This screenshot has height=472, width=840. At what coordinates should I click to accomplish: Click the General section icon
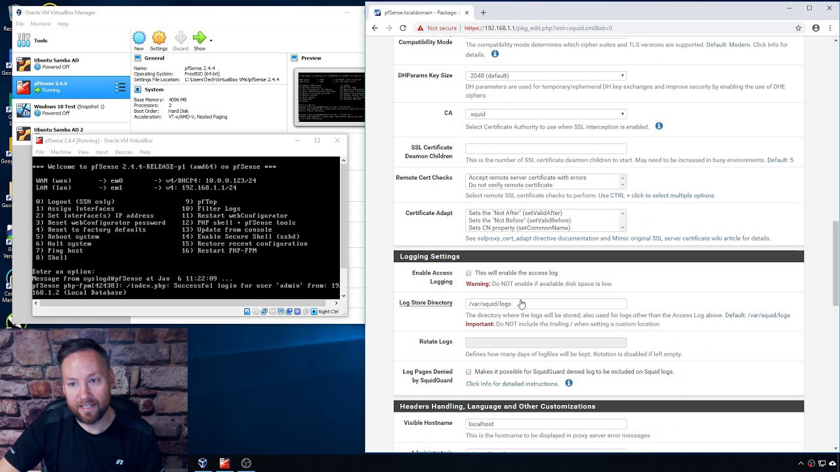click(138, 58)
